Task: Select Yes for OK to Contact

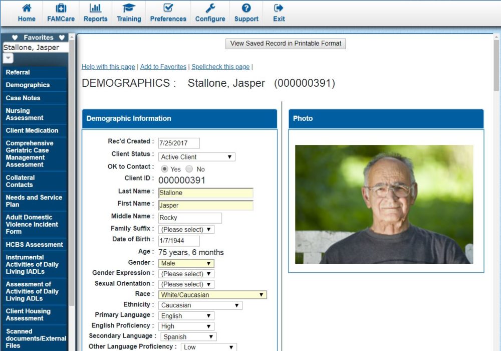Action: pos(165,169)
